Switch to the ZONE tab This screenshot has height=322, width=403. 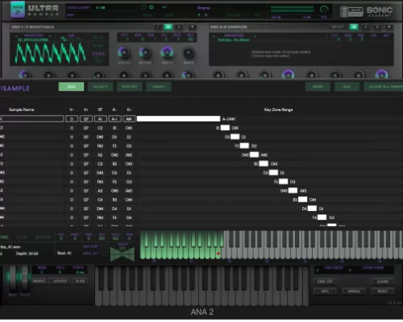71,87
